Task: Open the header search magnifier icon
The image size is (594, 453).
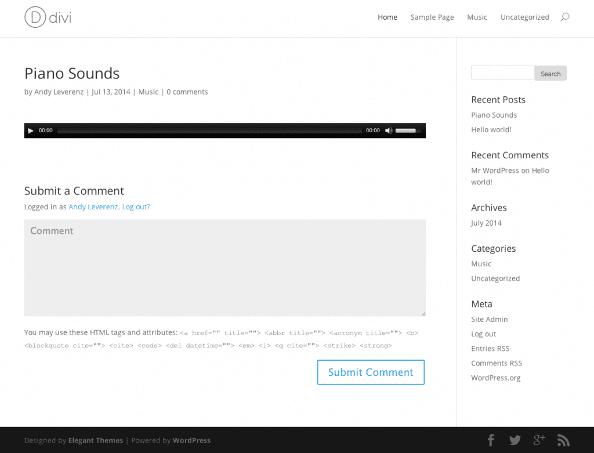Action: [564, 17]
